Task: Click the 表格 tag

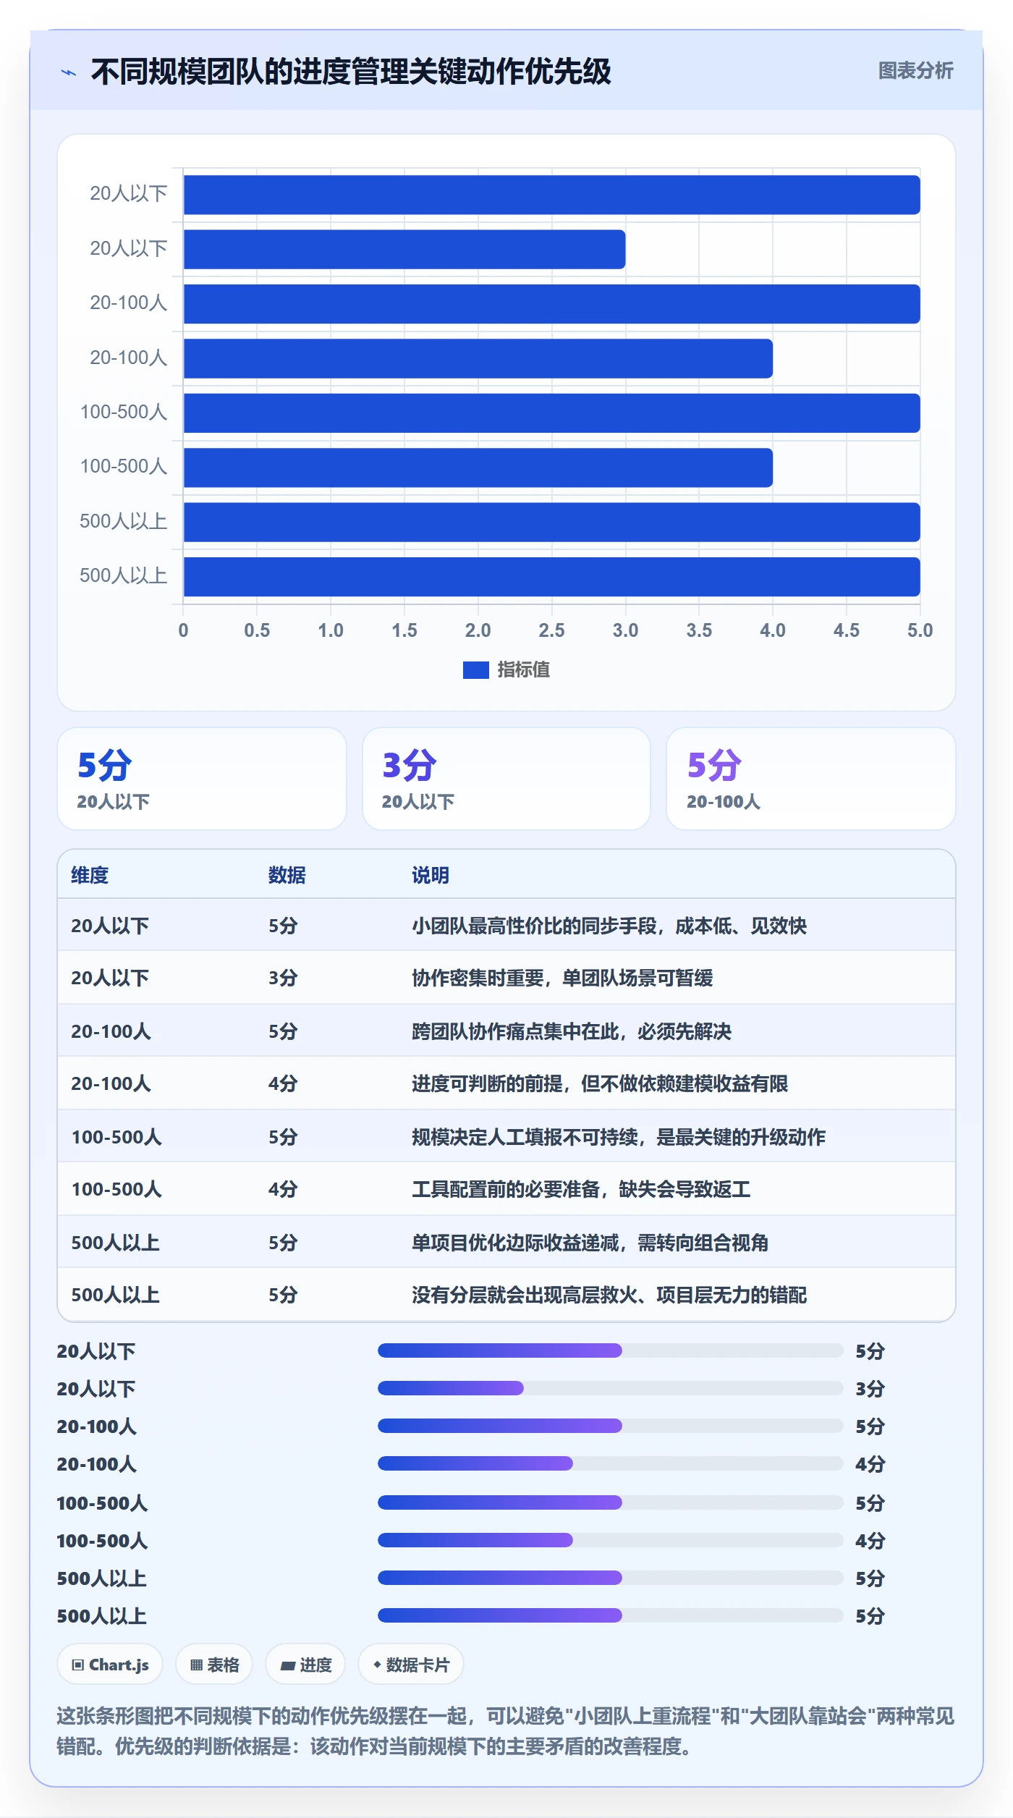Action: [214, 1665]
